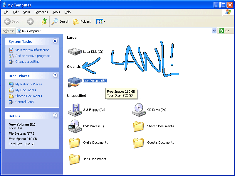235x176 pixels.
Task: Select the DVD Drive (H:) icon
Action: click(75, 126)
